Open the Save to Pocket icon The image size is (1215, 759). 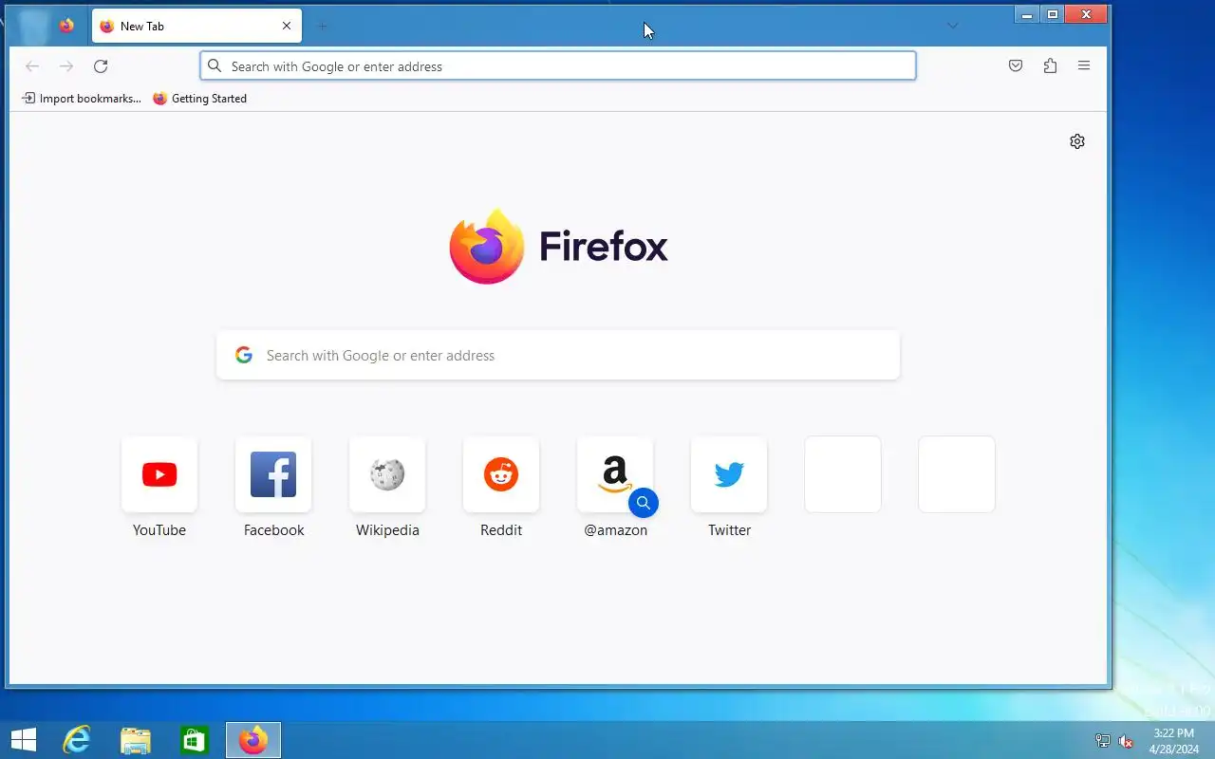1016,66
